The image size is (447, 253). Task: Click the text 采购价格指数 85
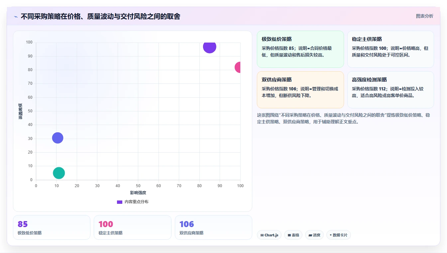click(278, 48)
